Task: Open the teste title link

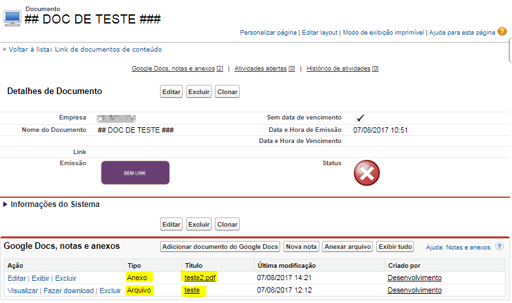Action: [192, 290]
